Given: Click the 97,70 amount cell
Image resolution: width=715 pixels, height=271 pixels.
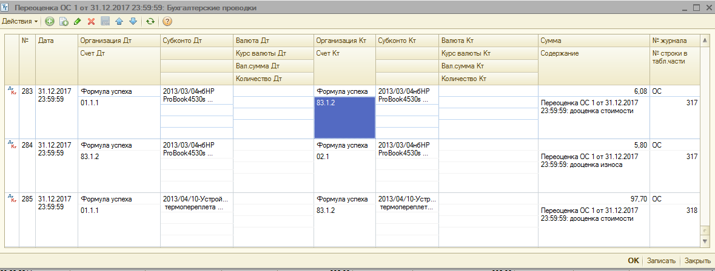Looking at the screenshot, I should point(593,198).
